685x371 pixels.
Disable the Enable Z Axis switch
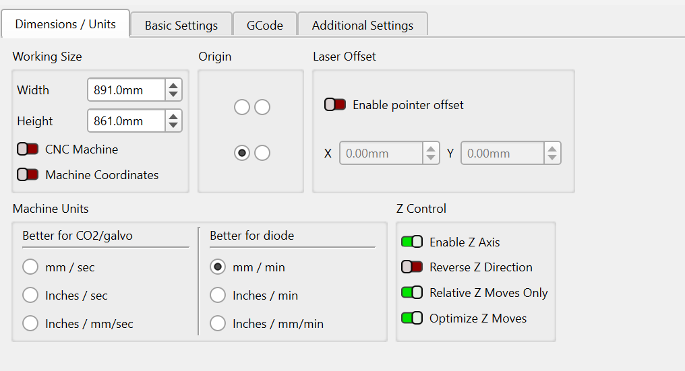(x=411, y=242)
